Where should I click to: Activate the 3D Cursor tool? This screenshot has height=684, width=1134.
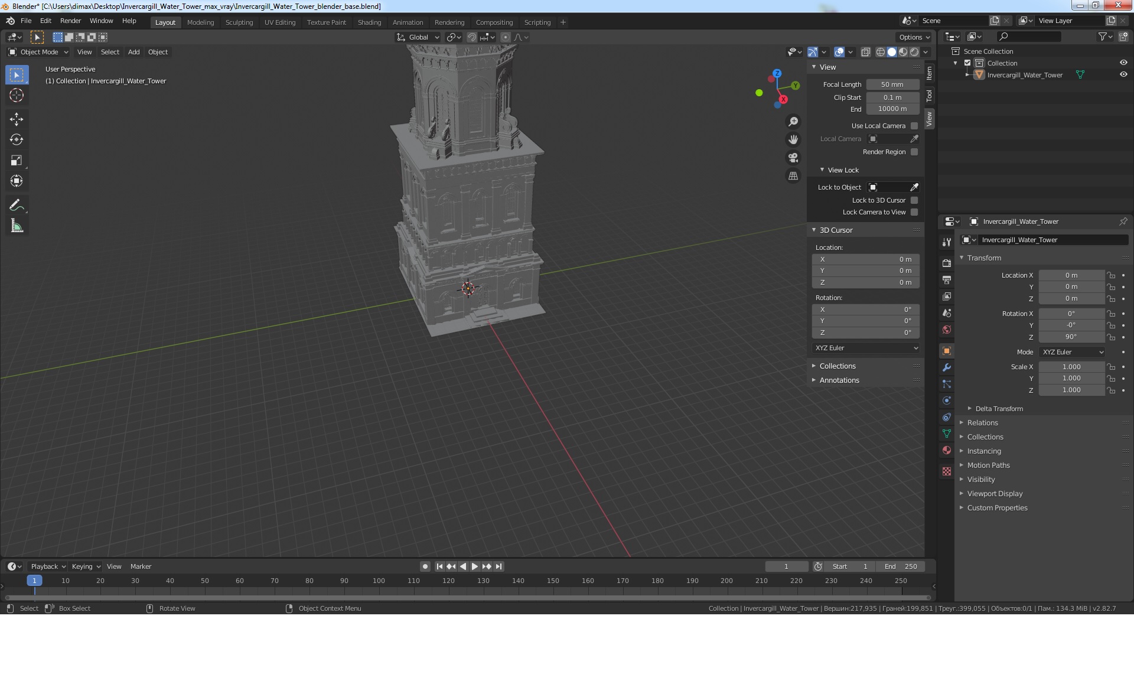pyautogui.click(x=17, y=95)
